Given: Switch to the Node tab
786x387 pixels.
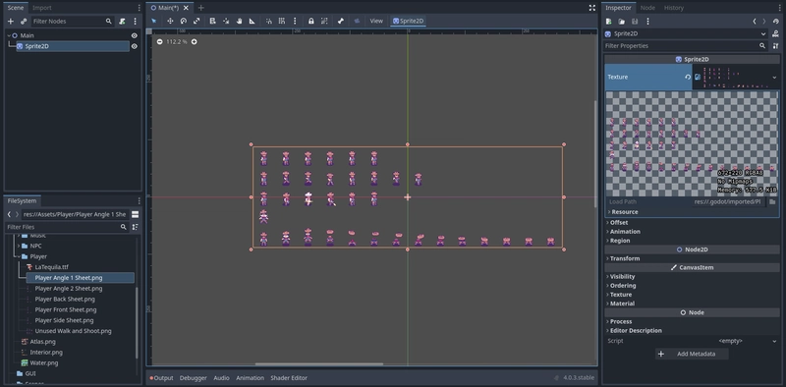Looking at the screenshot, I should 647,8.
